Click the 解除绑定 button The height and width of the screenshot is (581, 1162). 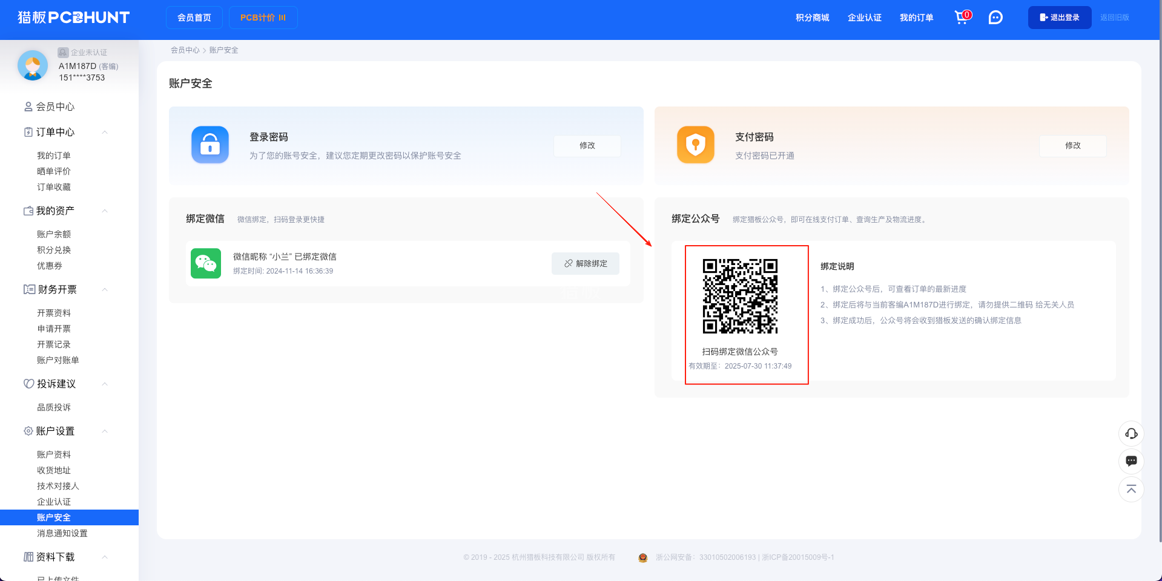[x=585, y=263]
